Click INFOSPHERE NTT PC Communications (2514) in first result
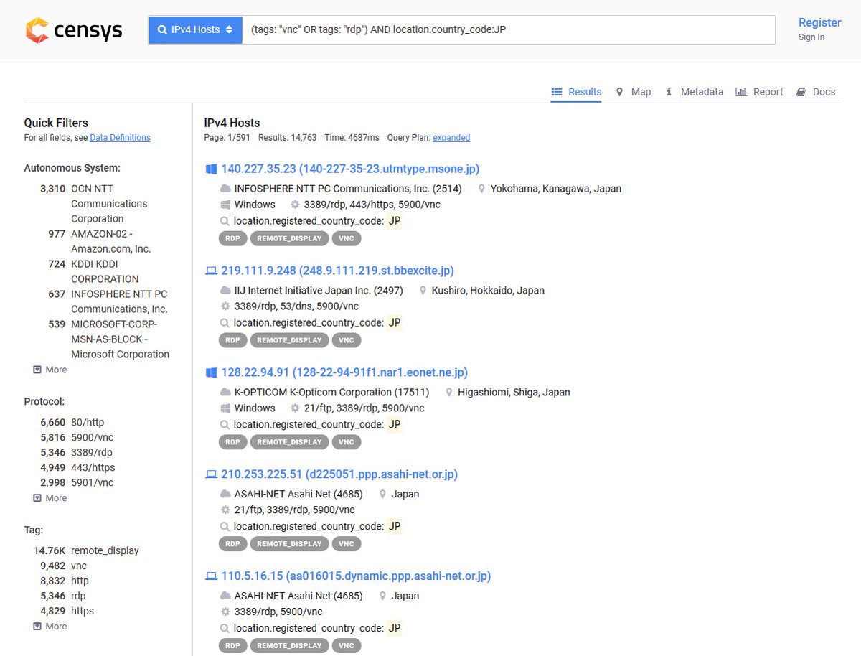This screenshot has width=861, height=656. point(348,189)
